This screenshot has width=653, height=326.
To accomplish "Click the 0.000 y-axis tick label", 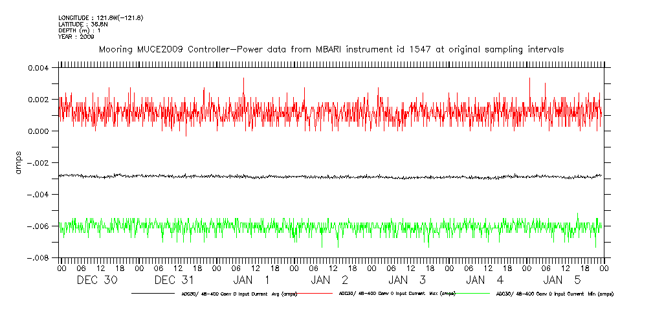I will click(42, 131).
